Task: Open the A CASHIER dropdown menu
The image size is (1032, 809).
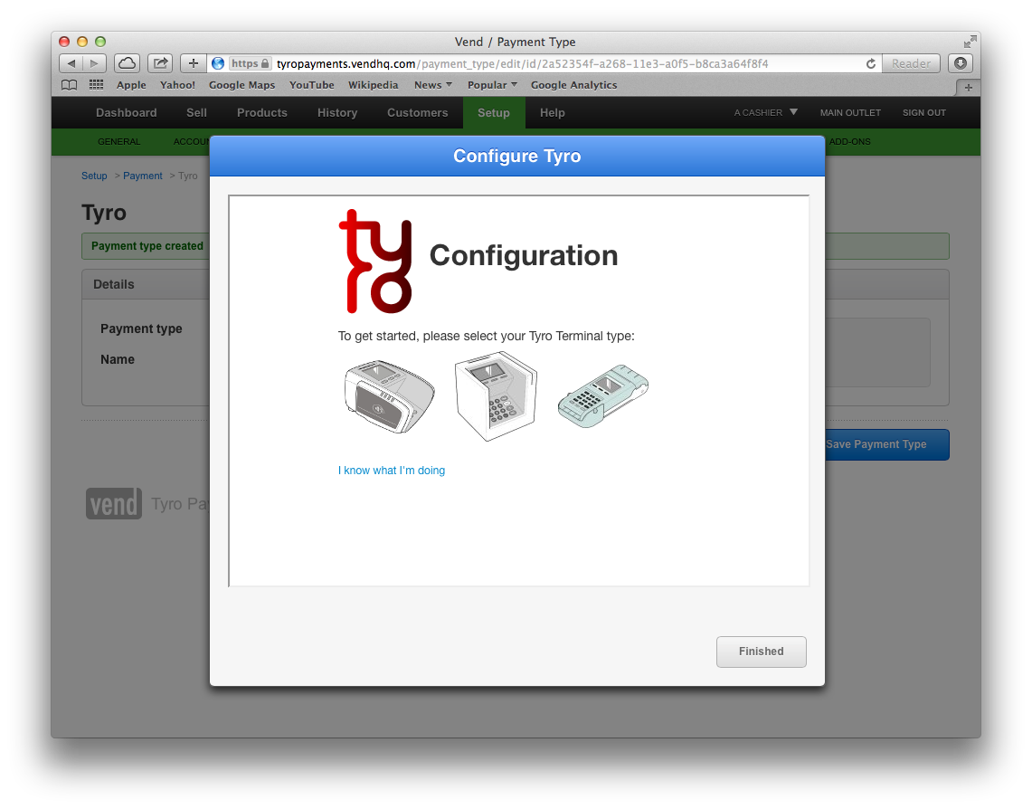Action: (764, 112)
